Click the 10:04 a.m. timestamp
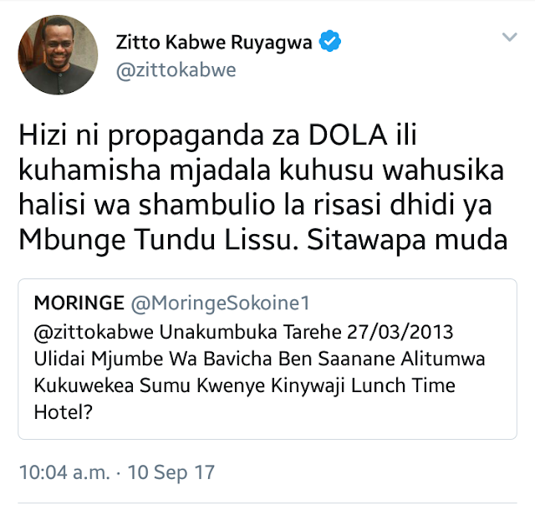 [x=64, y=472]
